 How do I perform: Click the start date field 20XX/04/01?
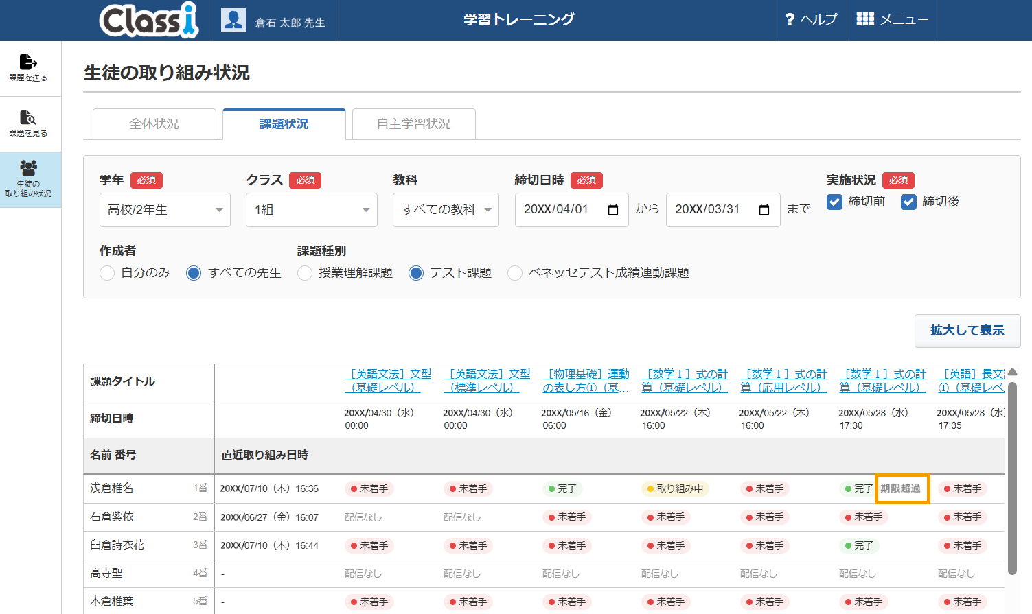(x=571, y=210)
